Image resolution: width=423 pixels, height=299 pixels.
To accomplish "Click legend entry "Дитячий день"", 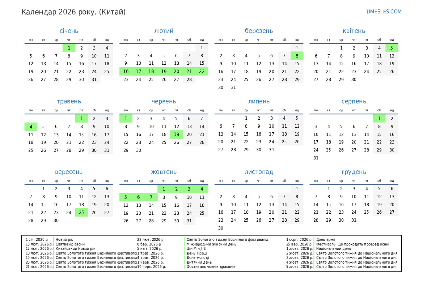I will click(199, 262).
